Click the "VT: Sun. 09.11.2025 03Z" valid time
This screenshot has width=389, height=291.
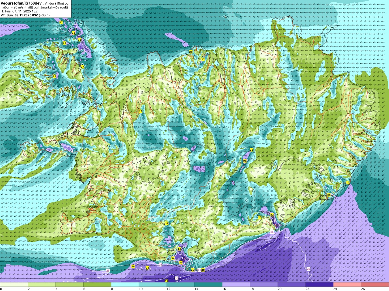click(19, 15)
